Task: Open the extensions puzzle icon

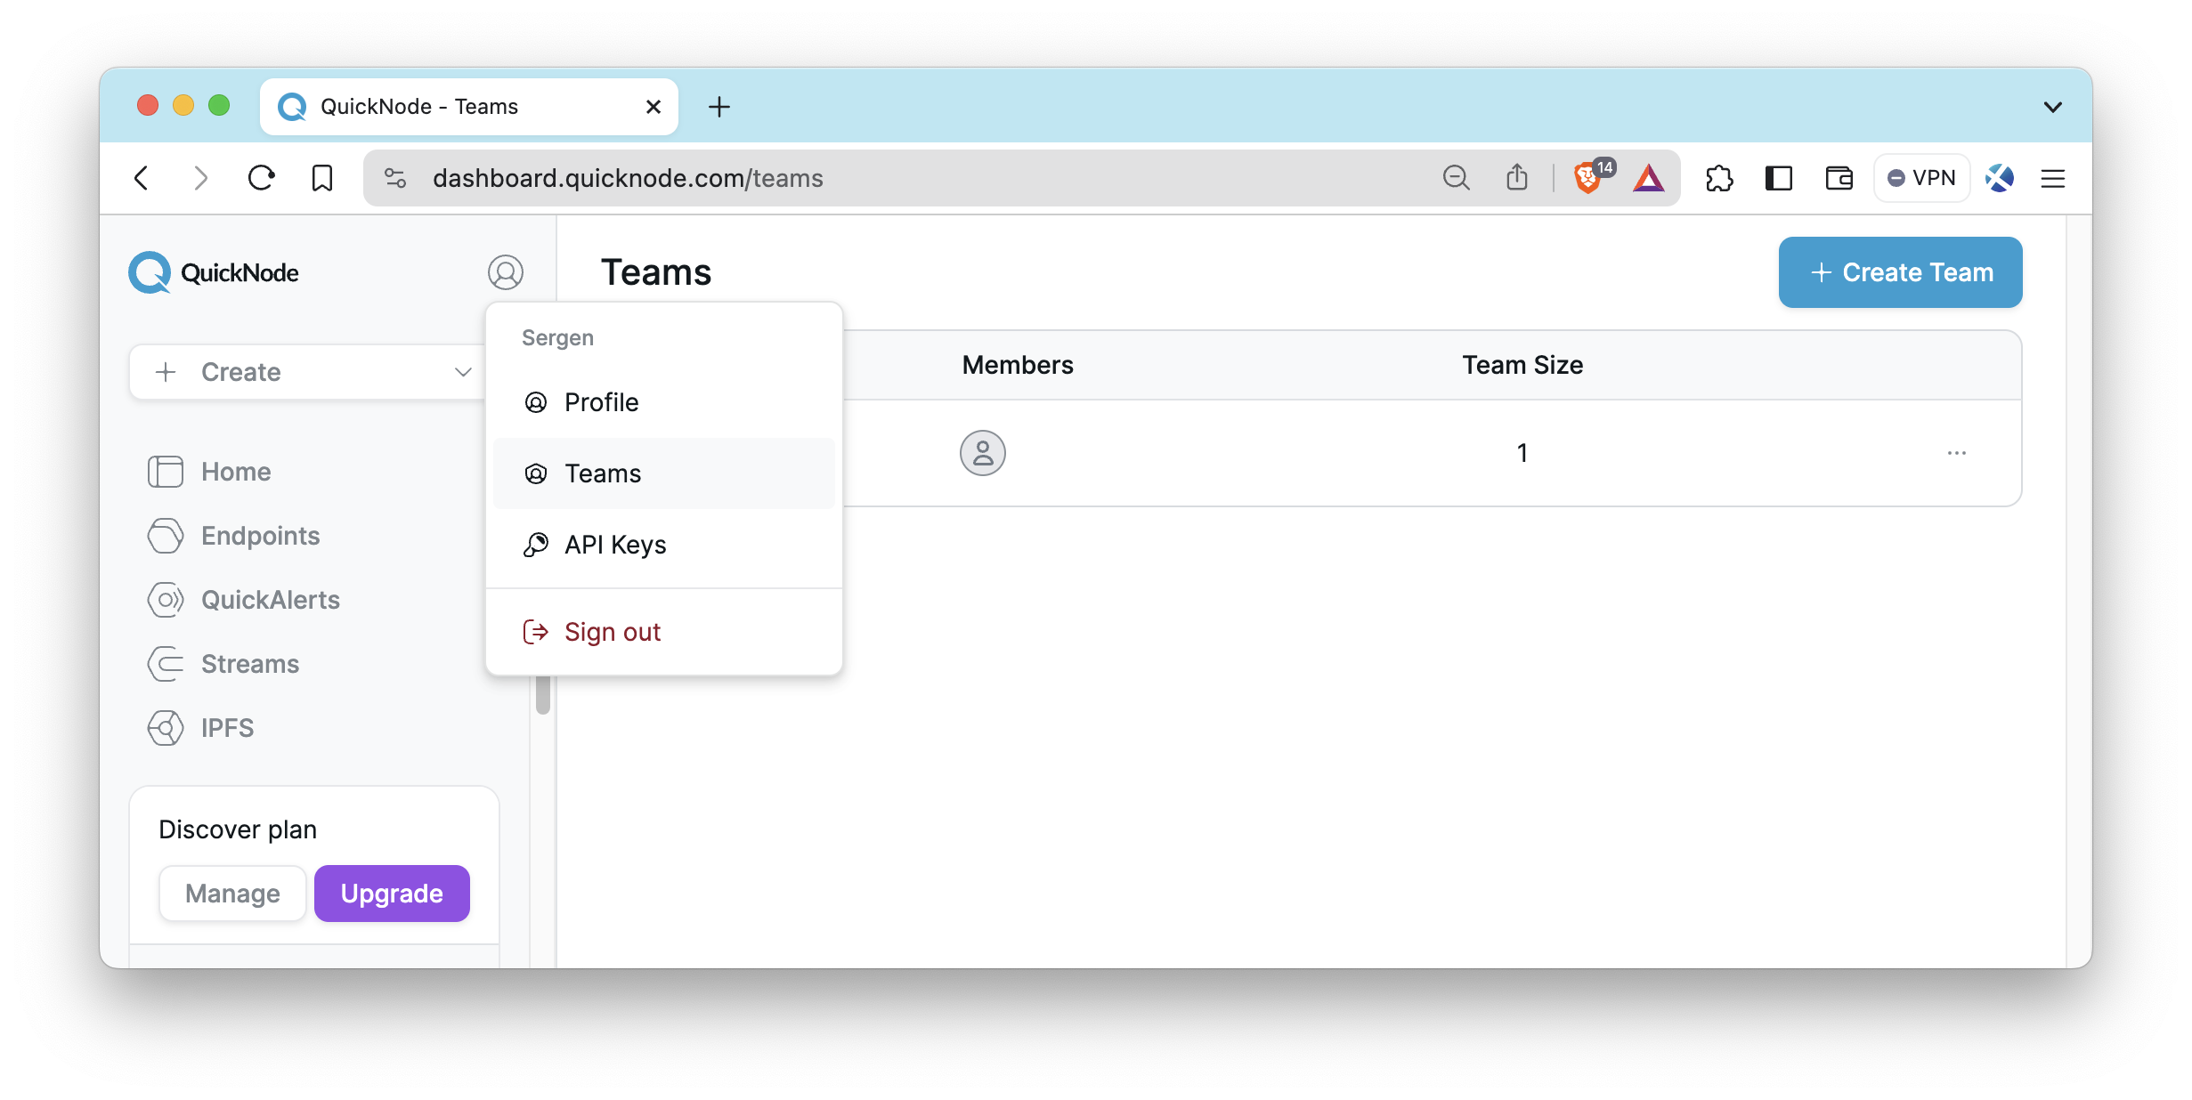Action: click(x=1719, y=178)
